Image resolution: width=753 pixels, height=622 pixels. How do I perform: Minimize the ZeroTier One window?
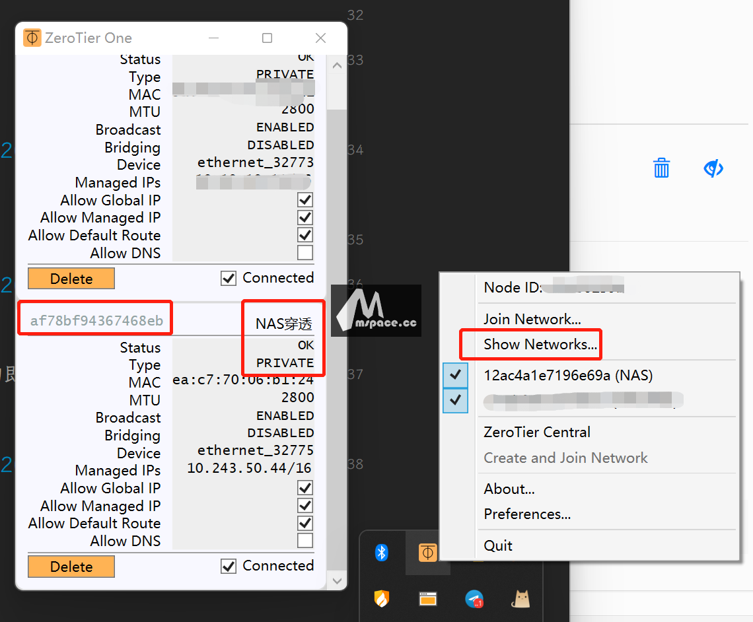point(214,38)
